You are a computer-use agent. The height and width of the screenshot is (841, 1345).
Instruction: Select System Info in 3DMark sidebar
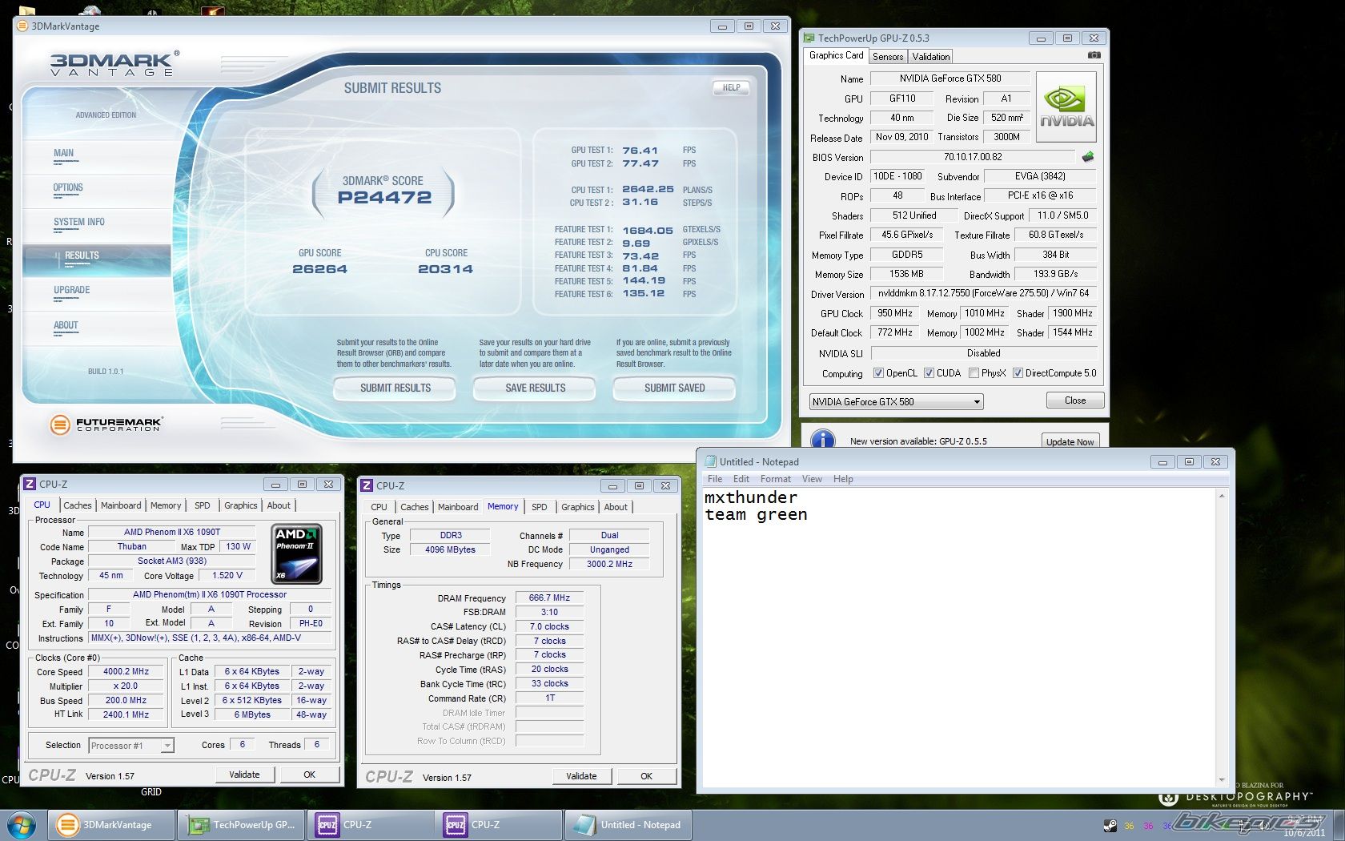pos(79,222)
